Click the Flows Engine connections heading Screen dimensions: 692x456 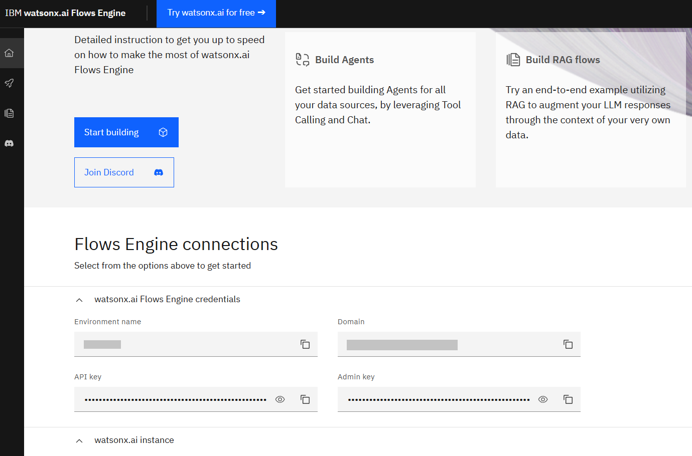pyautogui.click(x=176, y=244)
